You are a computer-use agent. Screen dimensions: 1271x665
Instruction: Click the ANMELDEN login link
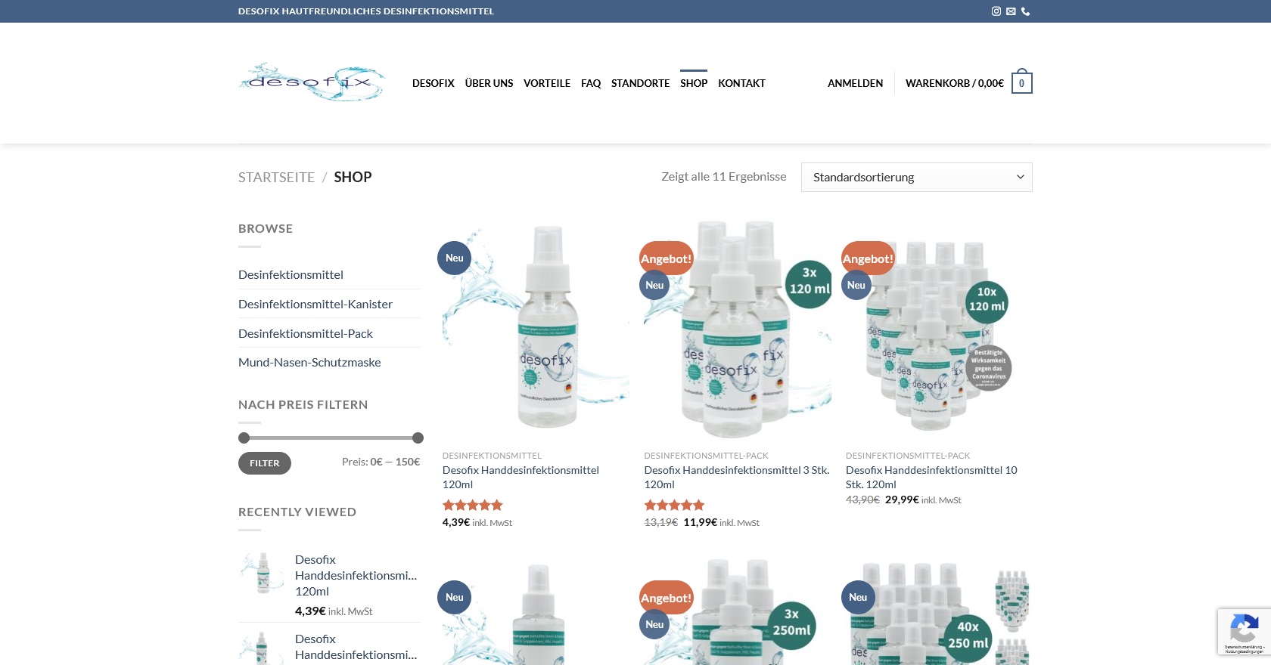[x=855, y=83]
